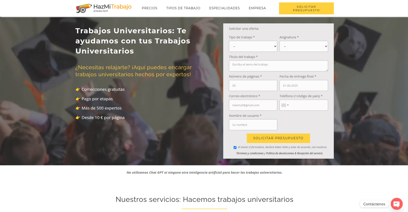Click the Pago por etapas text

tap(97, 99)
